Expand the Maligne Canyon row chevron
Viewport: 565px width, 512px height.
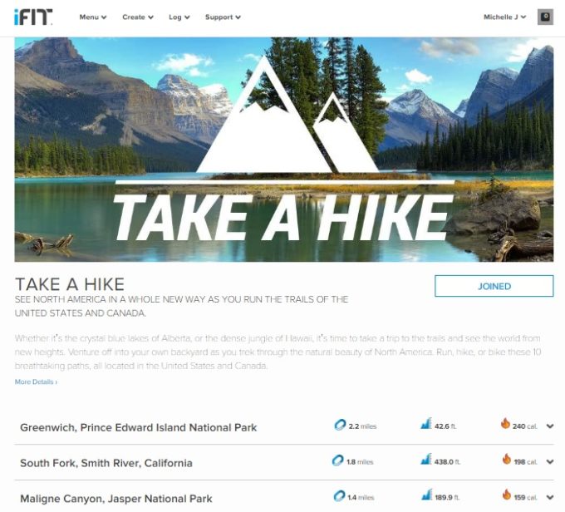click(550, 498)
